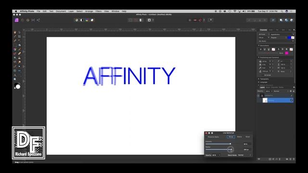The image size is (308, 173).
Task: Switch to the Tone Mapping persona
Action: coord(33,20)
